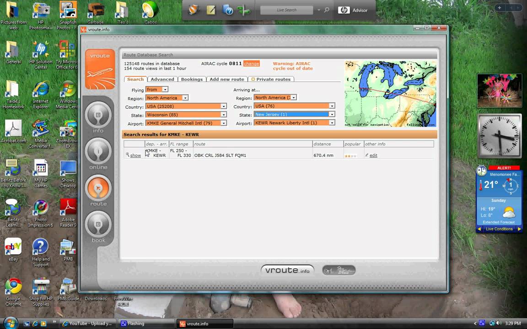The height and width of the screenshot is (329, 527).
Task: Click the Live Conditions weather link
Action: coord(499,229)
